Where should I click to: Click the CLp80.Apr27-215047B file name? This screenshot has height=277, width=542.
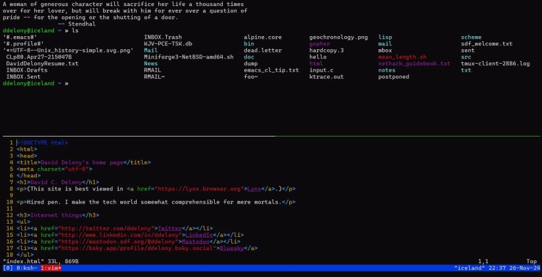[39, 57]
